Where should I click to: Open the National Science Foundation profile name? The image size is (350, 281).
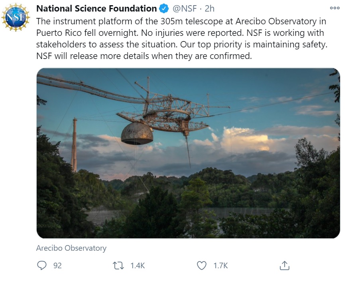pos(96,9)
